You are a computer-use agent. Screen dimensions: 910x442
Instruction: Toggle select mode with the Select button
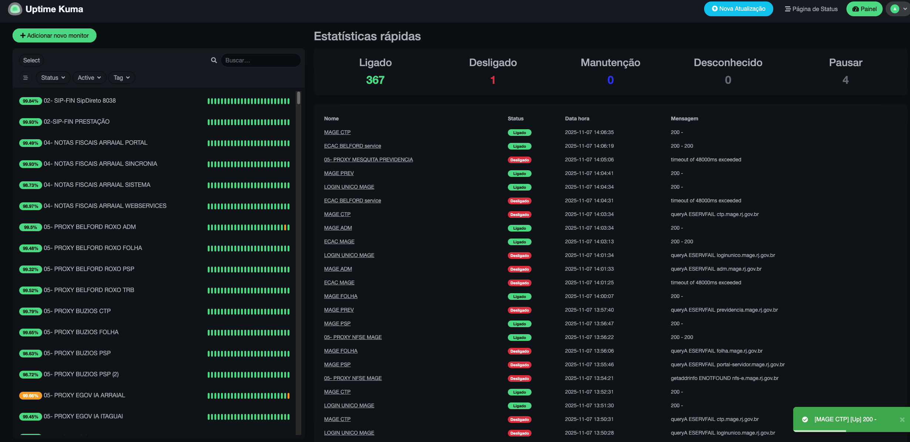31,60
